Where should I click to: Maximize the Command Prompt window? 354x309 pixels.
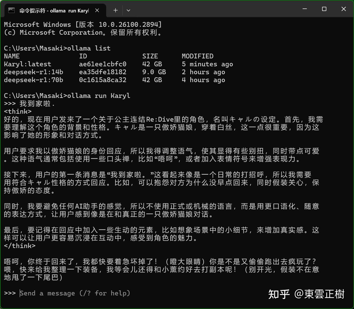(324, 9)
